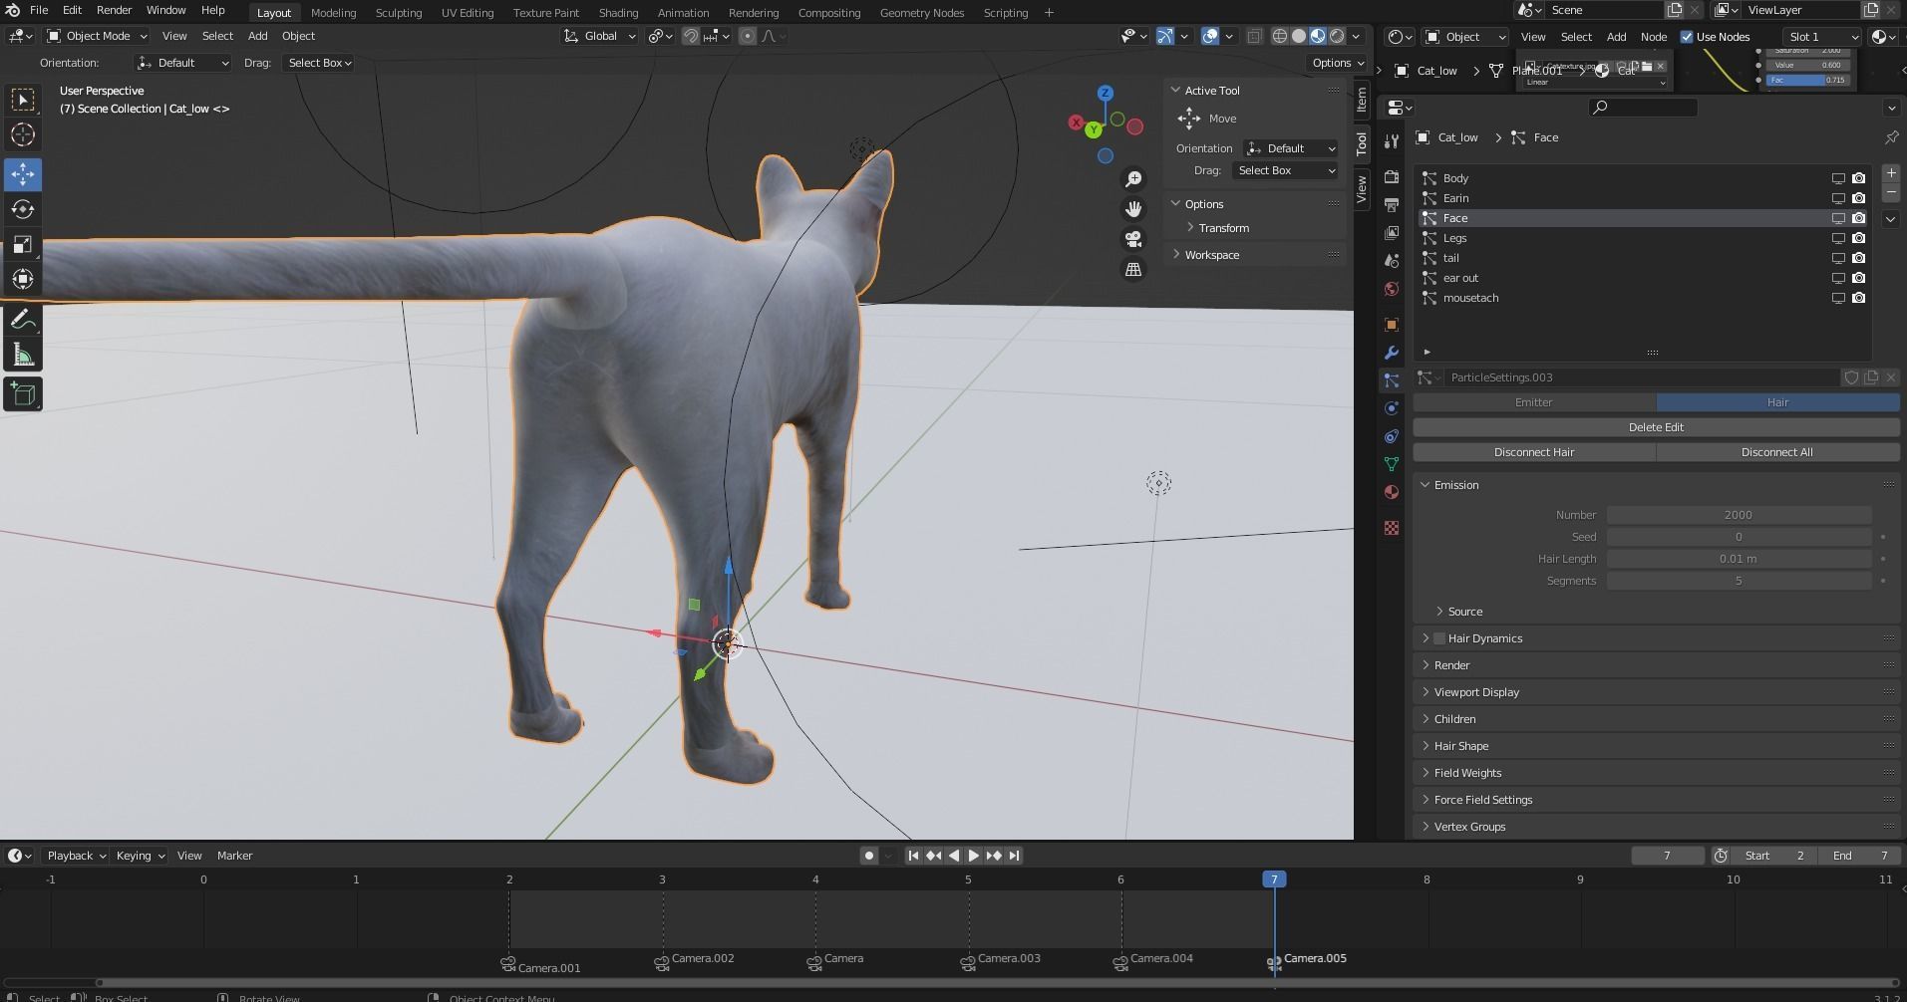Viewport: 1907px width, 1002px height.
Task: Toggle auto keying record button
Action: [869, 856]
